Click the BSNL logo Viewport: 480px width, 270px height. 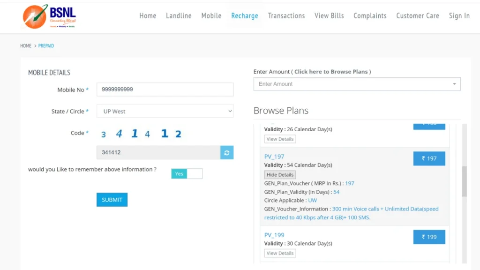point(49,16)
